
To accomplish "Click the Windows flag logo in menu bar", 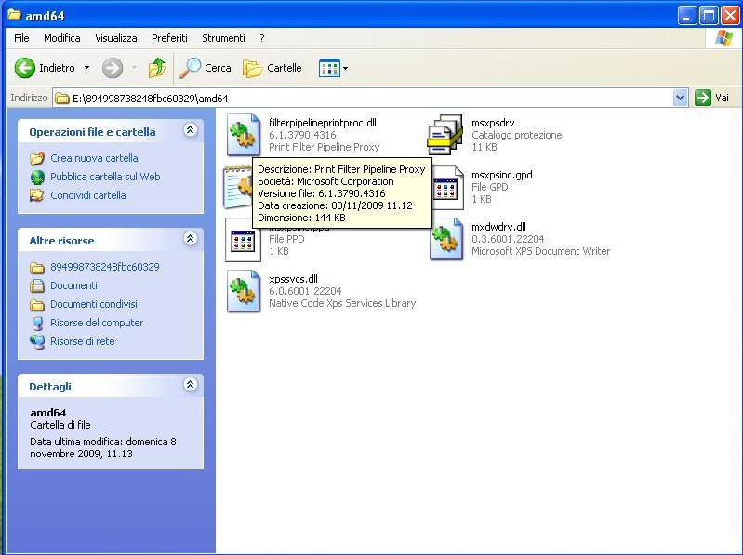I will [x=724, y=38].
